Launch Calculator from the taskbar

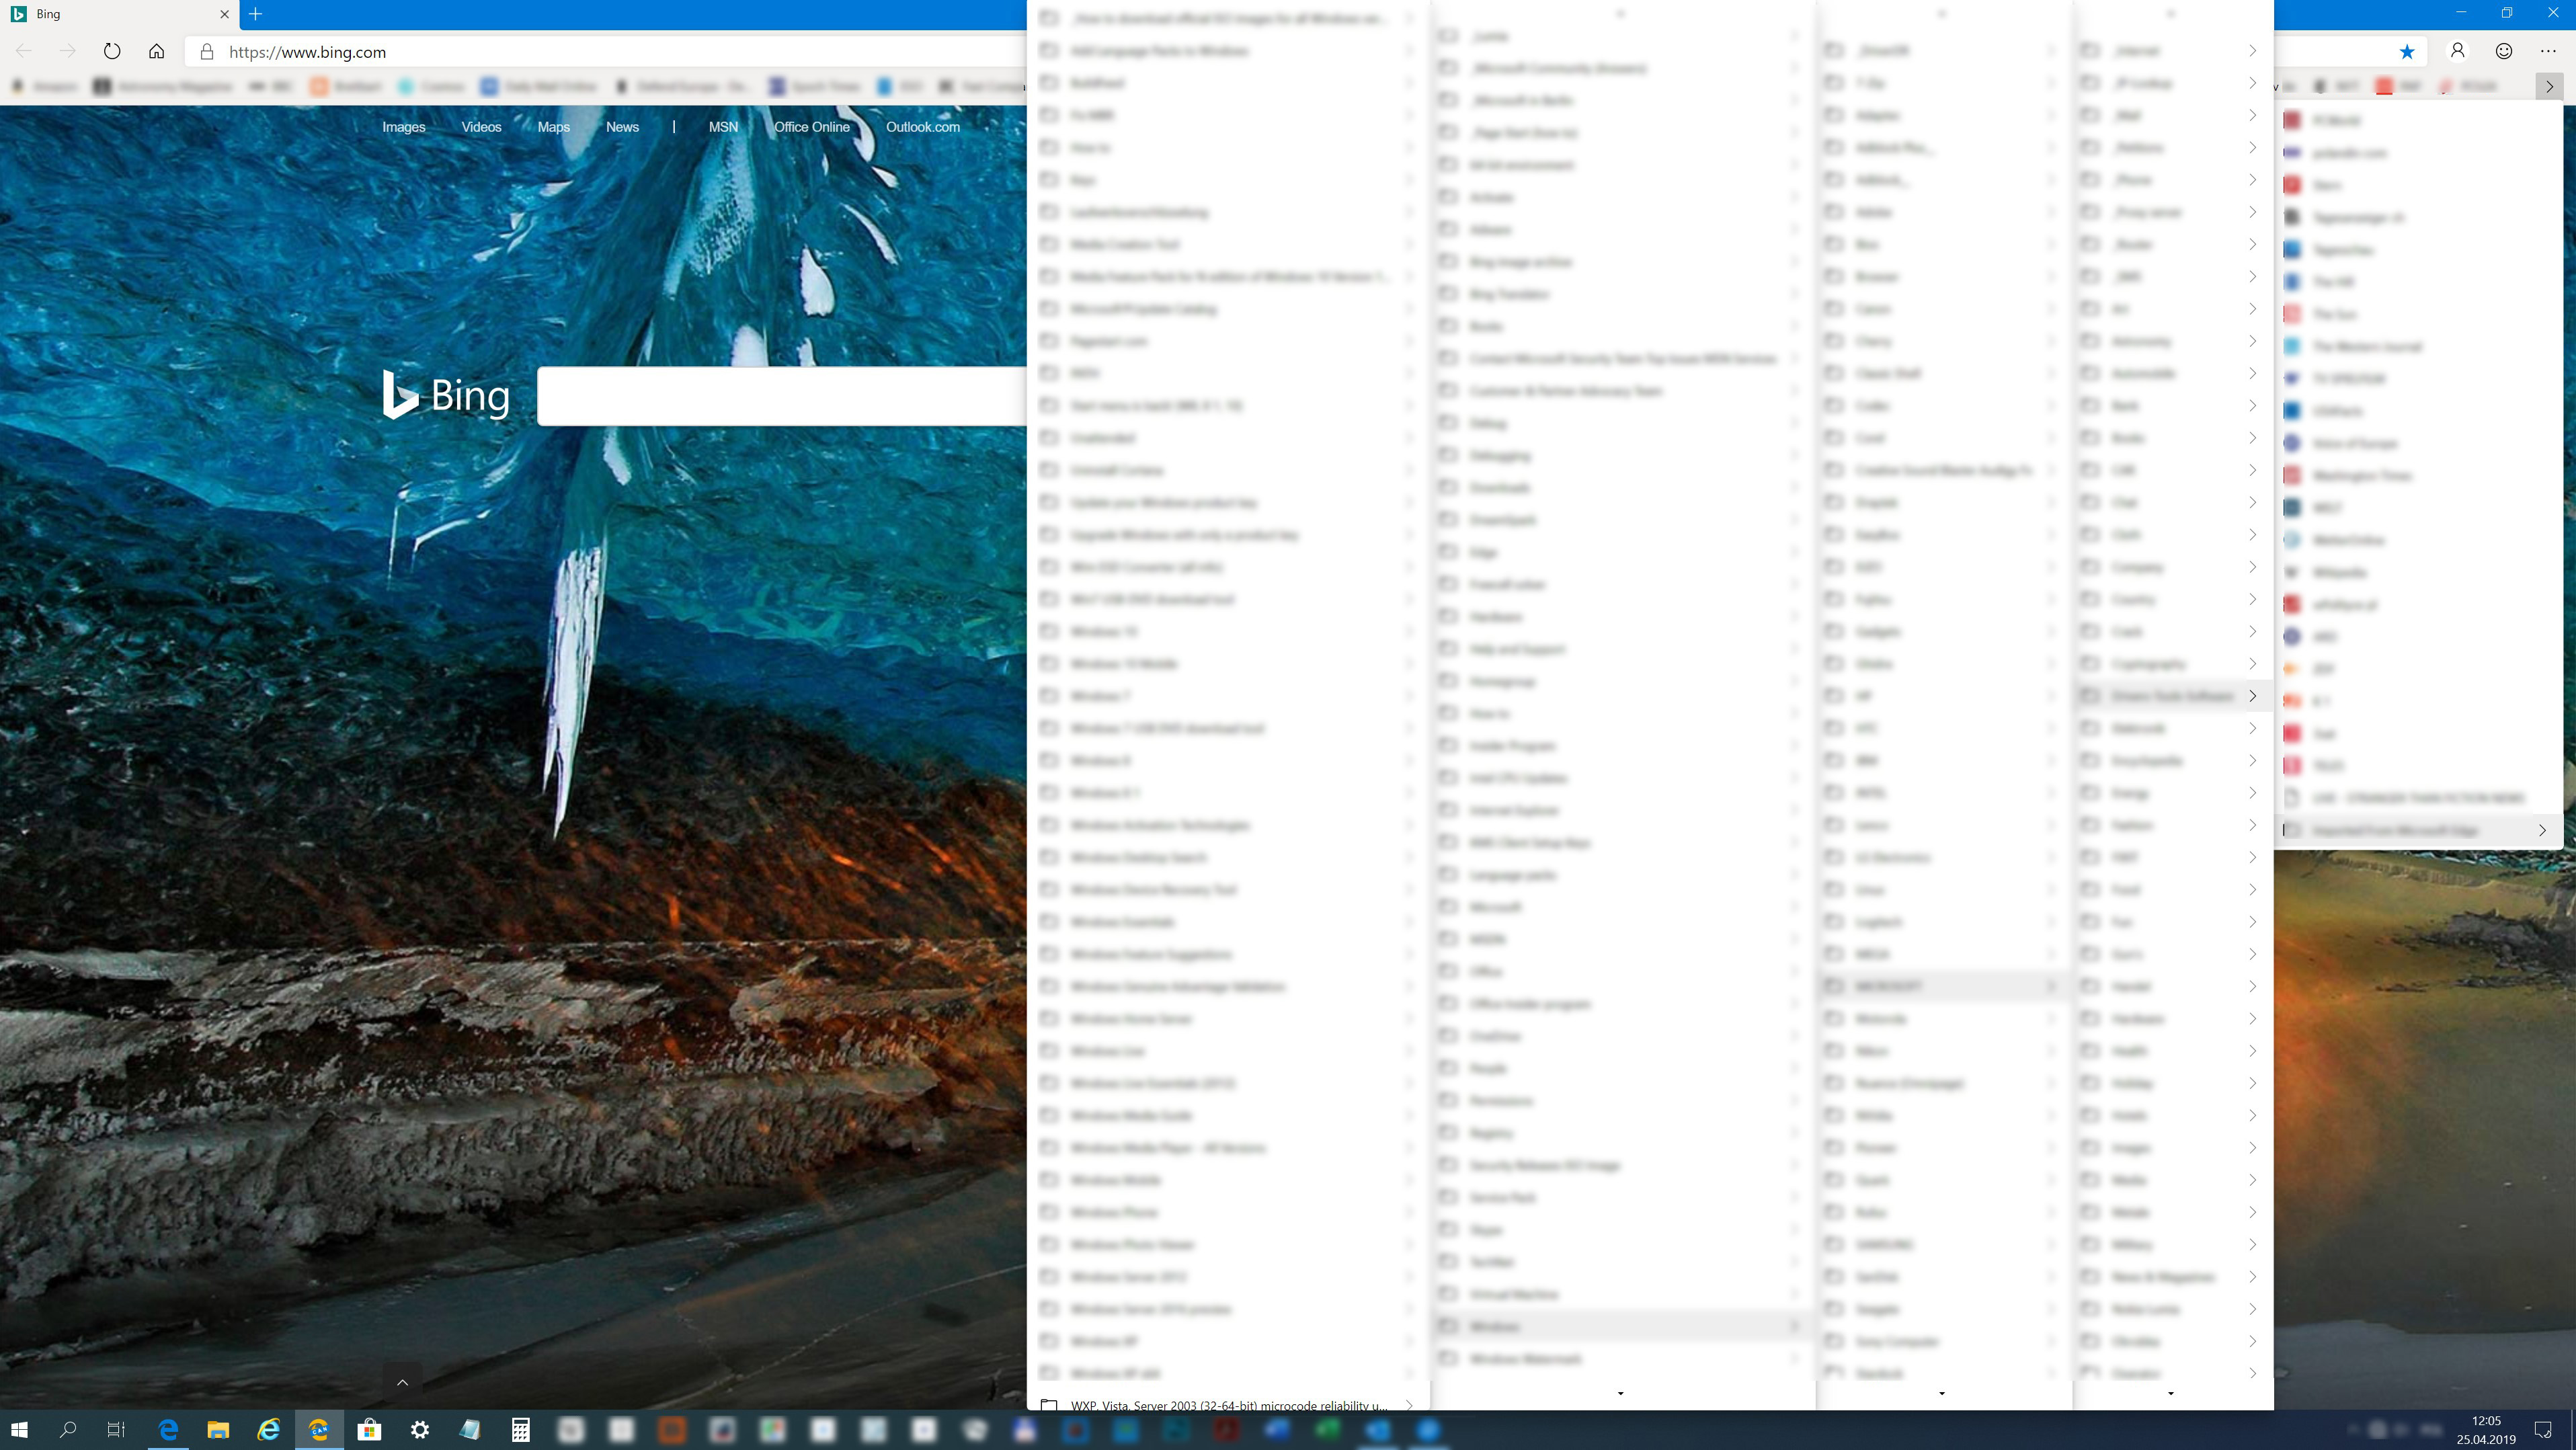(520, 1430)
